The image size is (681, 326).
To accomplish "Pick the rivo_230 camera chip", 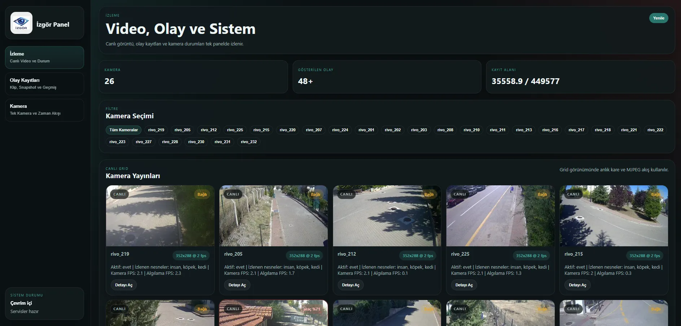I will (196, 142).
